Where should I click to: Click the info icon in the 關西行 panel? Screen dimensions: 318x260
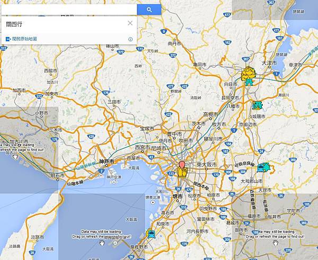point(130,39)
